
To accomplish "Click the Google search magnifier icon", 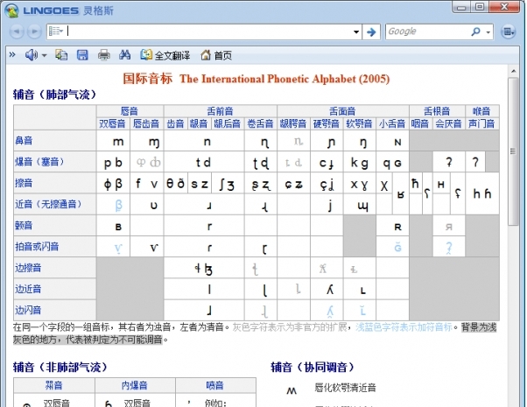I will coord(474,32).
